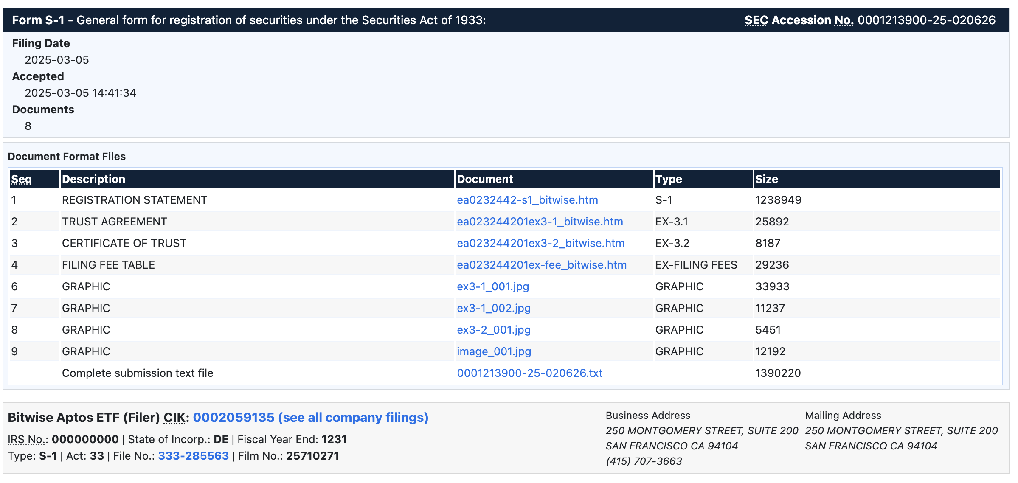Open the ex3-1_001.jpg graphic

click(x=492, y=286)
